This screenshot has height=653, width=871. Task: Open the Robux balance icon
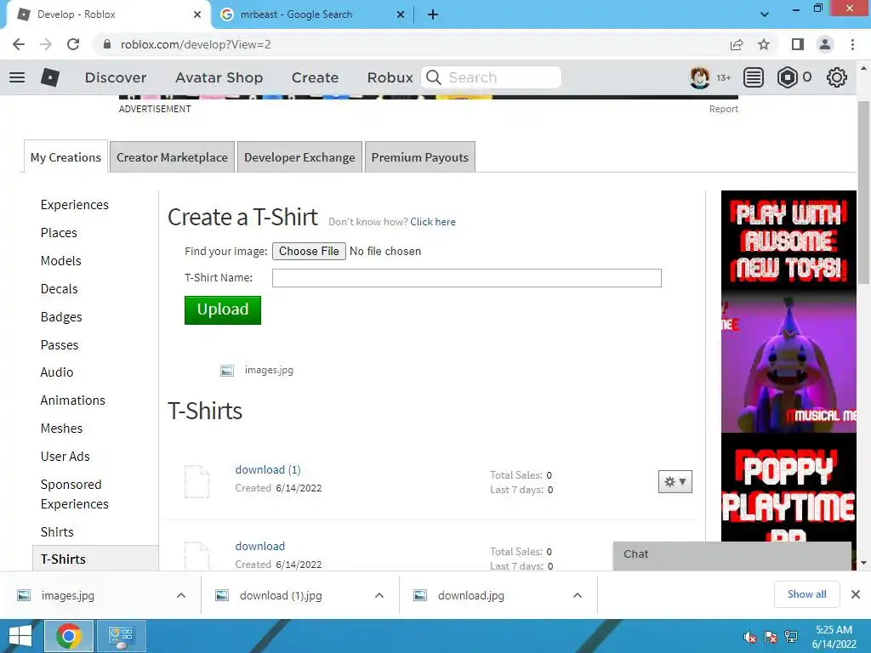tap(787, 77)
